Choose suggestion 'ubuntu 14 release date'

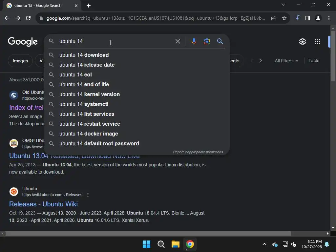tap(136, 65)
